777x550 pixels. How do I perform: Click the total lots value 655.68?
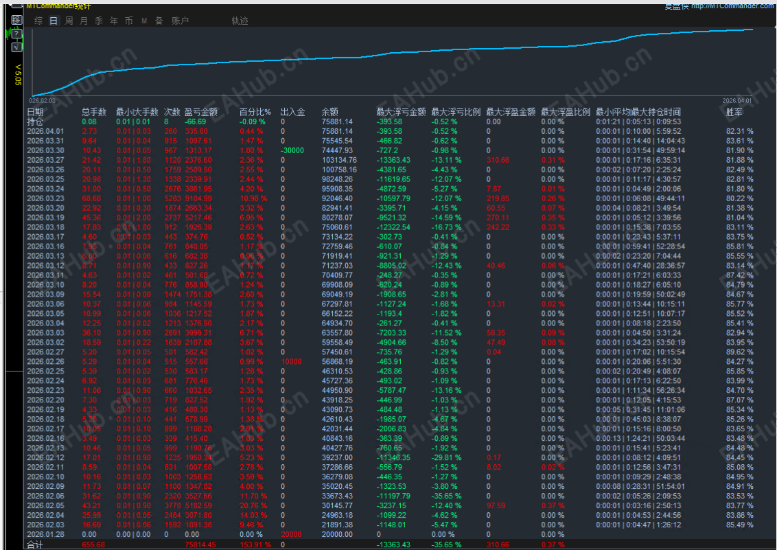point(93,545)
